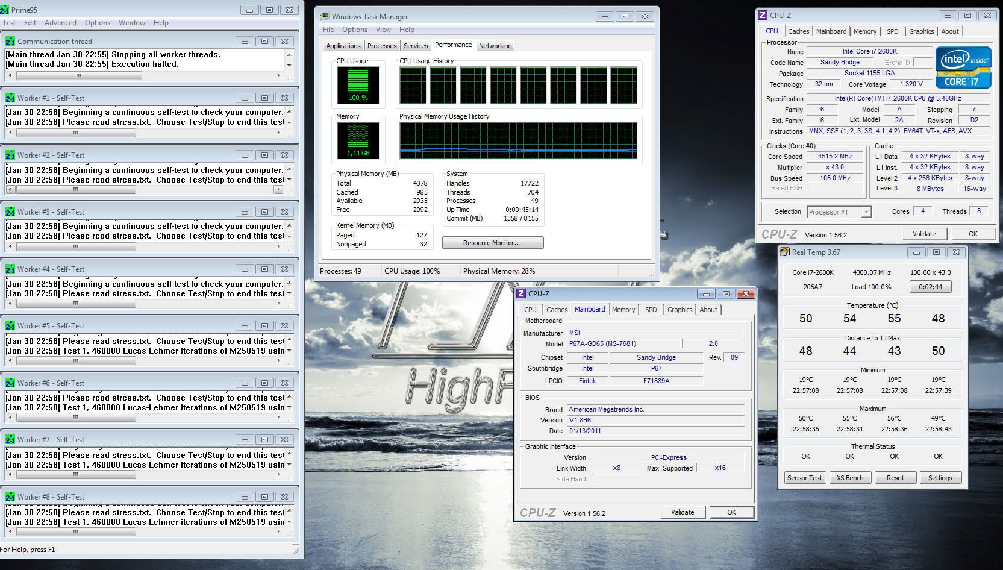Close the Worker #8 child window
1003x570 pixels.
point(284,496)
